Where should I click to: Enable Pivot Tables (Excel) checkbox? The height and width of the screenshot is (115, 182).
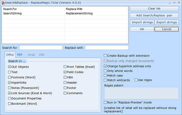[x=65, y=67]
